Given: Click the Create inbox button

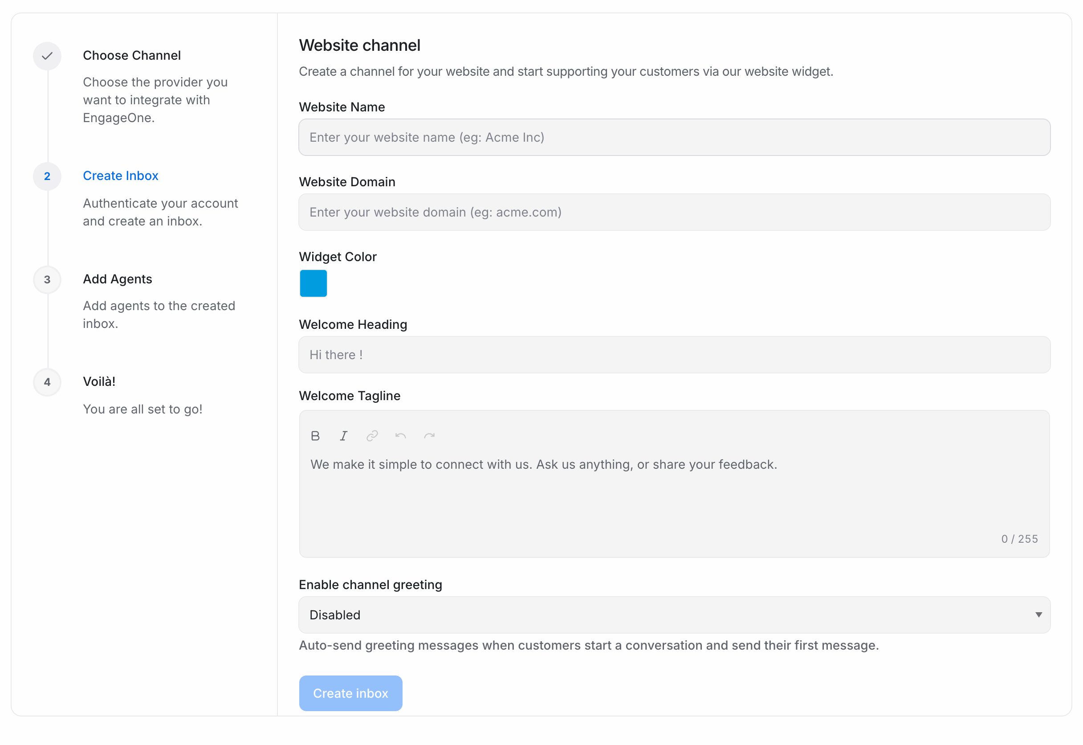Looking at the screenshot, I should (350, 693).
